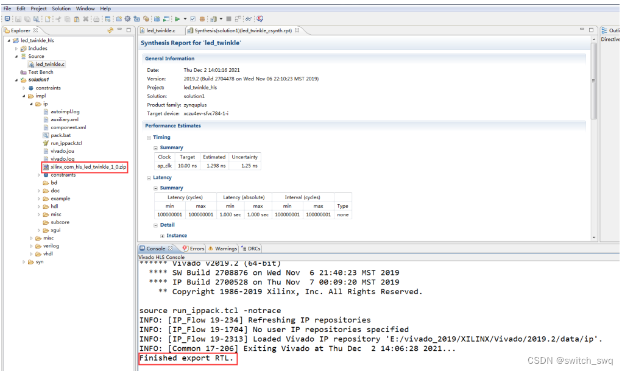Screen dimensions: 622x371
Task: Stop the running build with the square icon
Action: pos(228,18)
